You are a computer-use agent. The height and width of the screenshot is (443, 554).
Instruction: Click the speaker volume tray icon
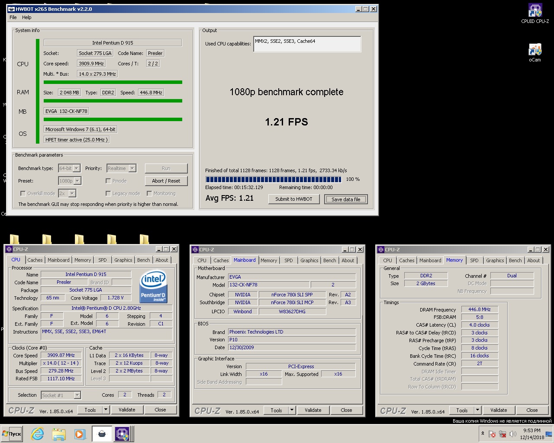(512, 434)
